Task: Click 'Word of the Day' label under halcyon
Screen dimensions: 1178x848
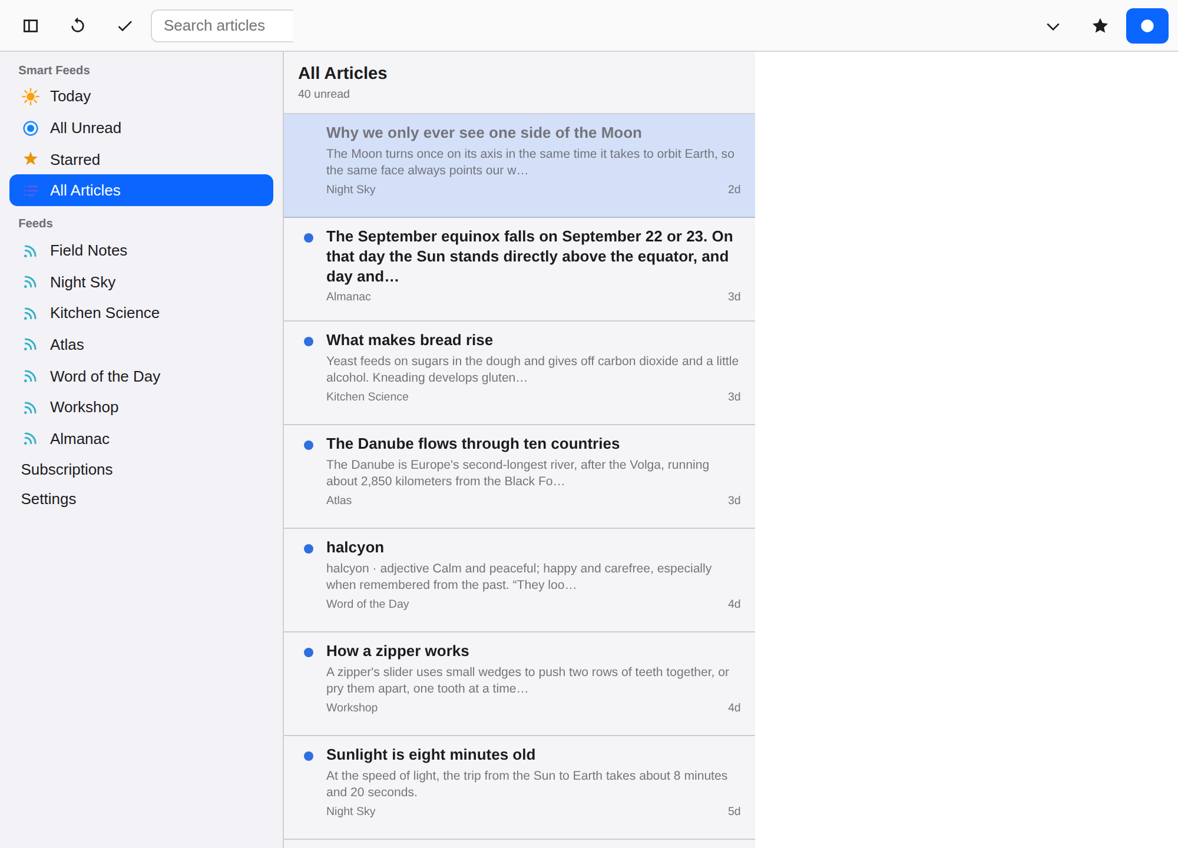Action: point(368,604)
